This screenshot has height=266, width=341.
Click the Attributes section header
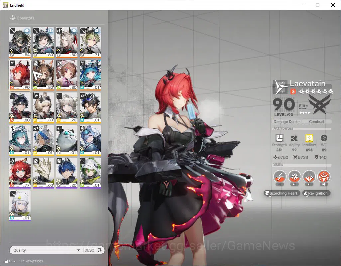pyautogui.click(x=283, y=128)
